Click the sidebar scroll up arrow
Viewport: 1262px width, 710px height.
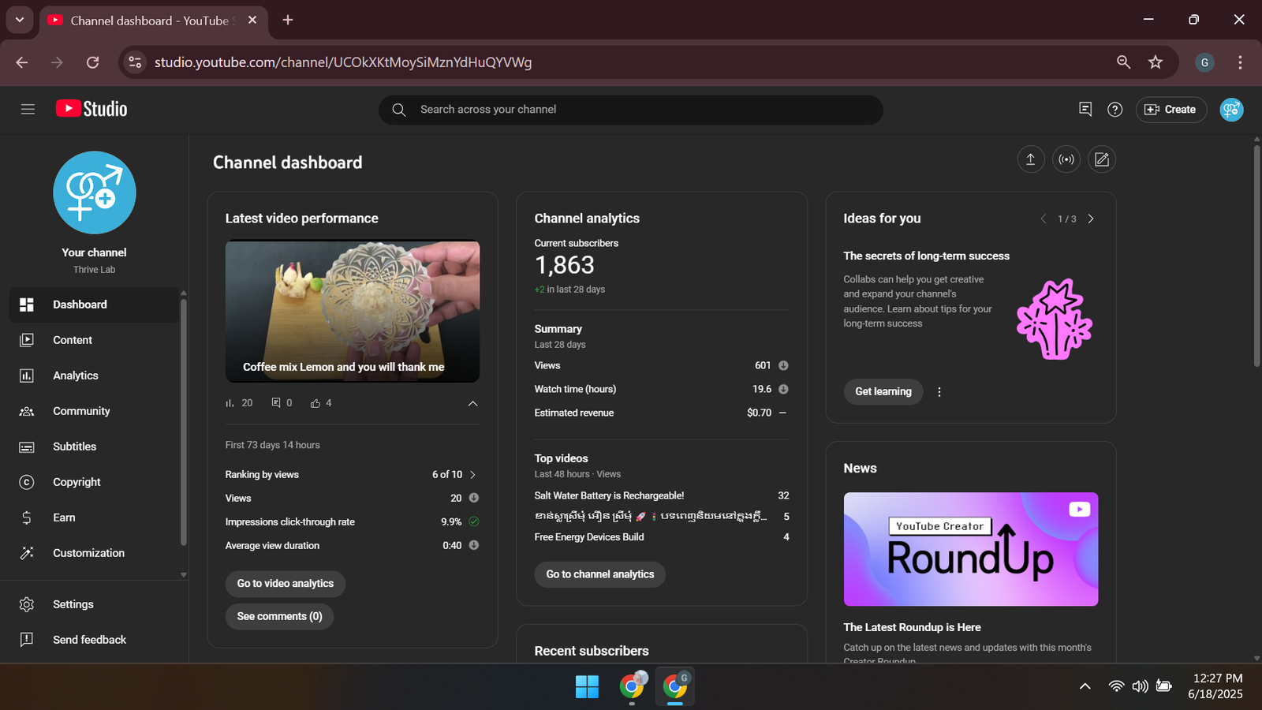(x=184, y=293)
